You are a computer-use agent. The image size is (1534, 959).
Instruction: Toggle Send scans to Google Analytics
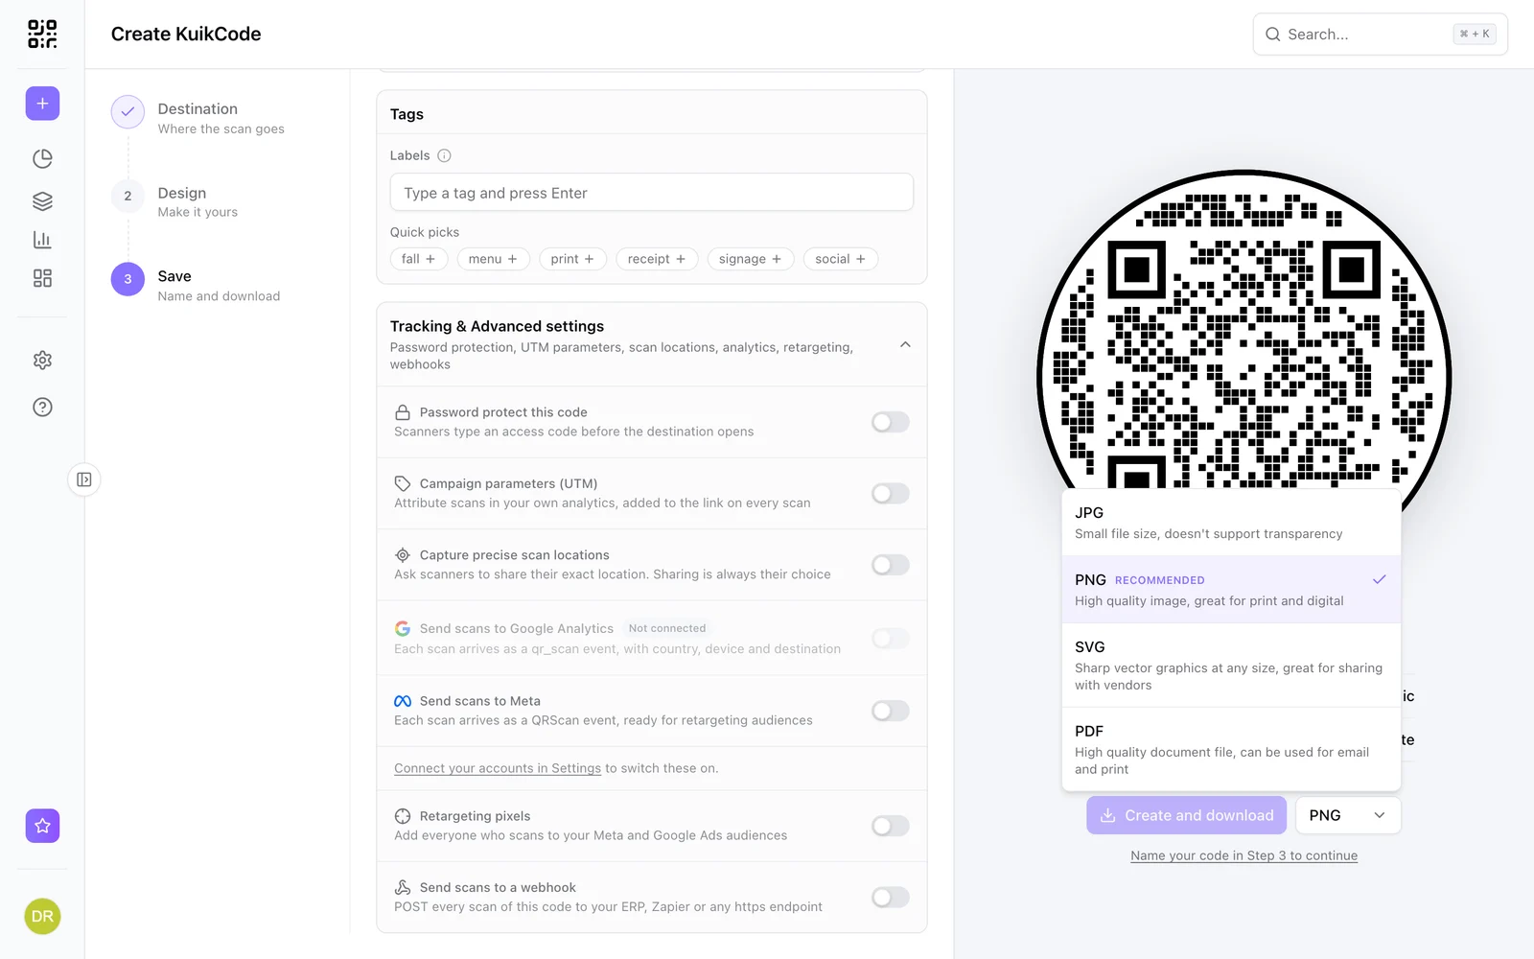[x=890, y=639]
